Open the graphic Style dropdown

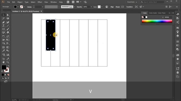102,7
